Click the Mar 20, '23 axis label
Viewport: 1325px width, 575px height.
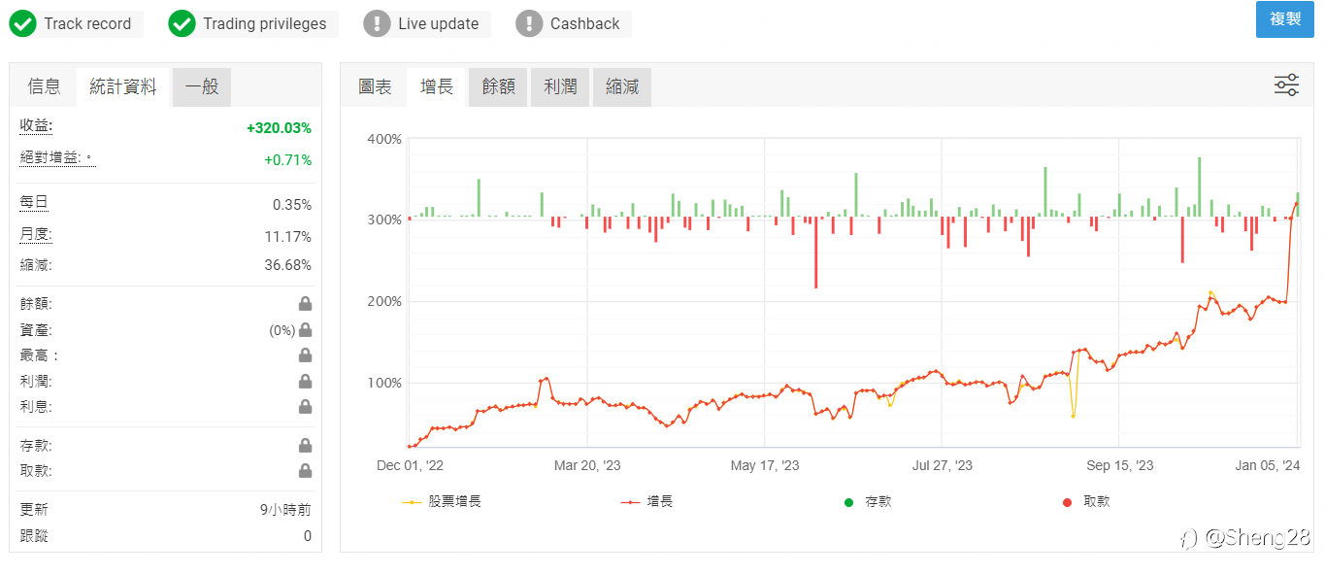coord(587,466)
